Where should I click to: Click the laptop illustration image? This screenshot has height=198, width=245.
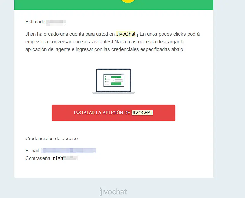[x=114, y=81]
